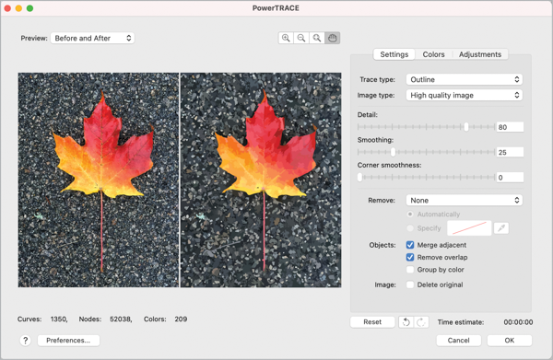
Task: Switch to the Colors tab
Action: [x=433, y=54]
